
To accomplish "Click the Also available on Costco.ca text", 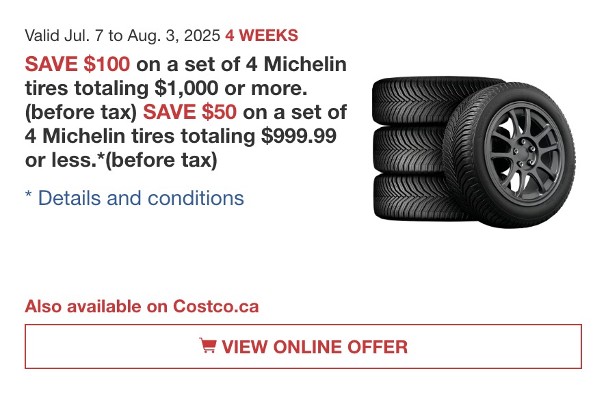I will 142,307.
